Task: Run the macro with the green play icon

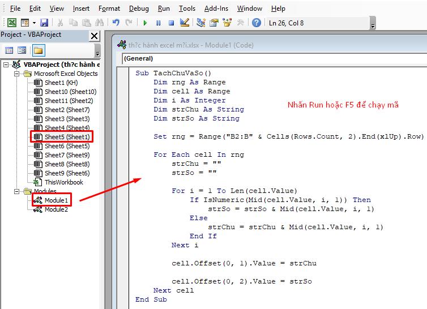Action: pyautogui.click(x=145, y=23)
